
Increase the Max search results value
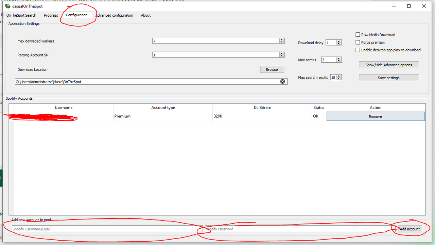click(339, 76)
